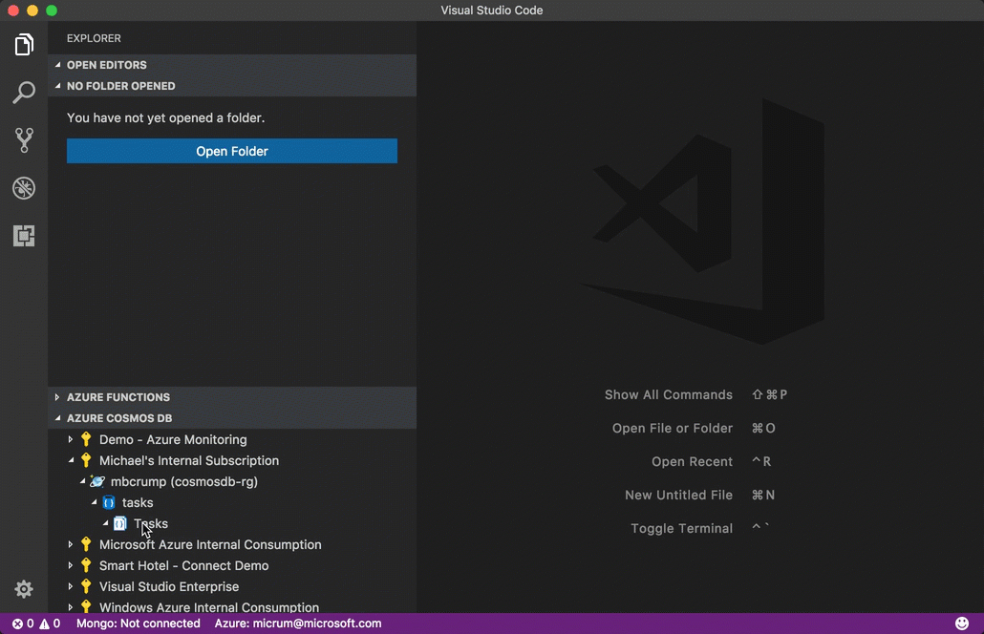Click the NO FOLDER OPENED header text

point(121,86)
